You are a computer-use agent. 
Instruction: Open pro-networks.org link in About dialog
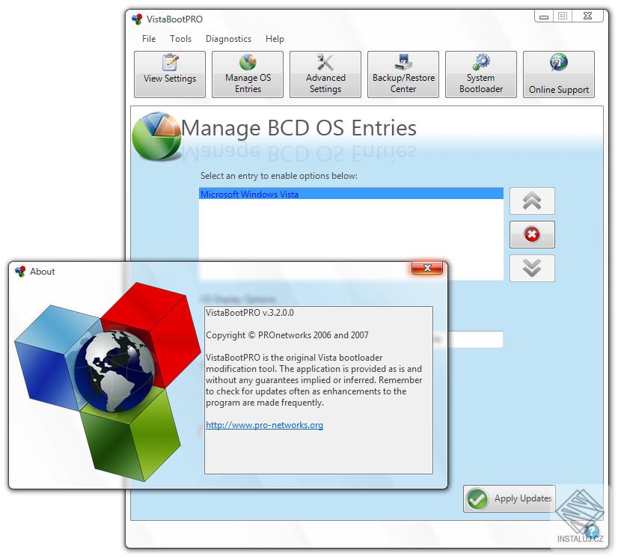click(x=264, y=425)
